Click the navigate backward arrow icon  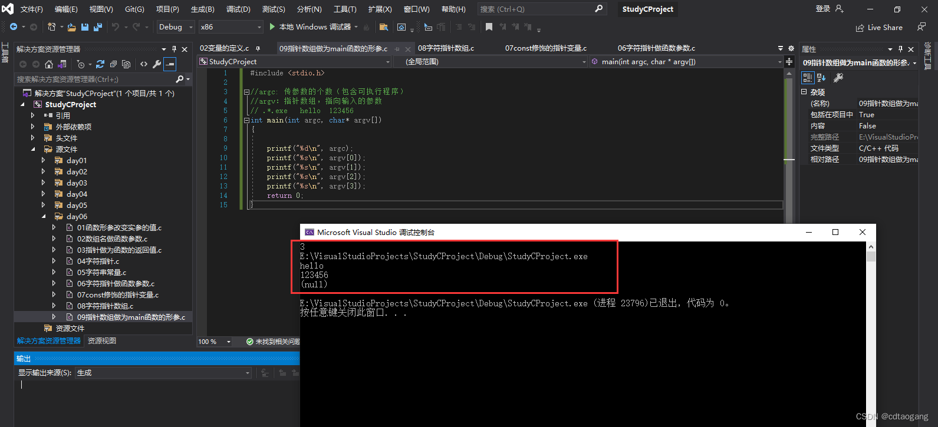14,27
